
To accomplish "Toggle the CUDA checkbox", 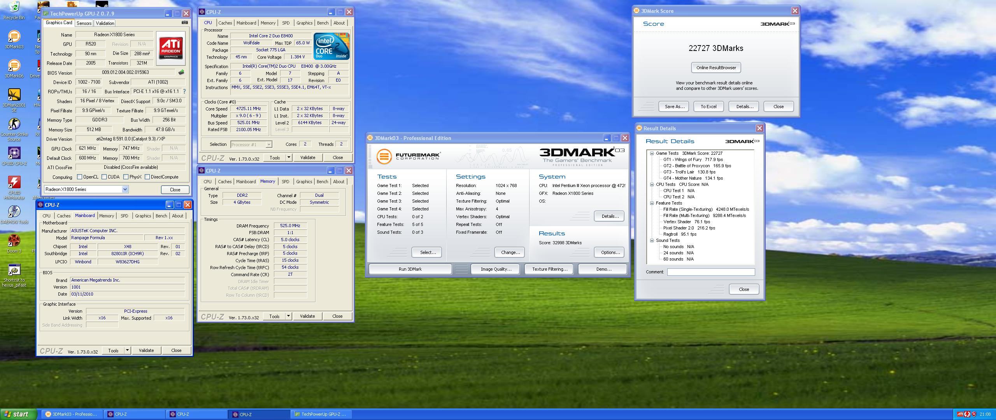I will point(104,177).
